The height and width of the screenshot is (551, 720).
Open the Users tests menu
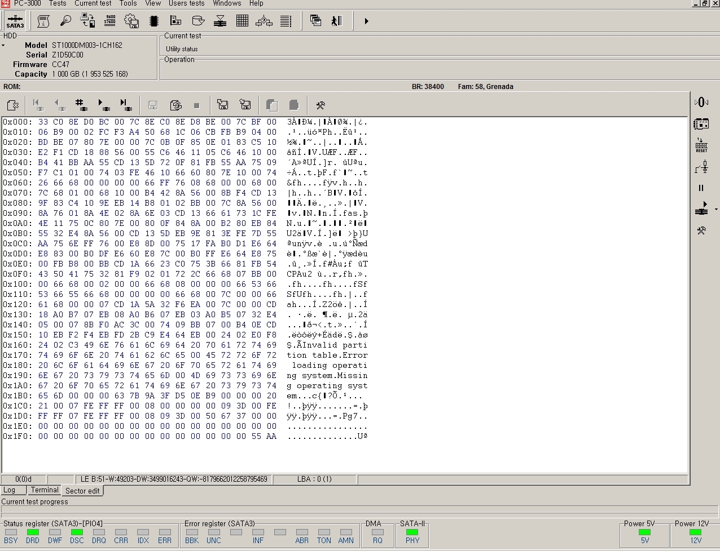point(187,3)
